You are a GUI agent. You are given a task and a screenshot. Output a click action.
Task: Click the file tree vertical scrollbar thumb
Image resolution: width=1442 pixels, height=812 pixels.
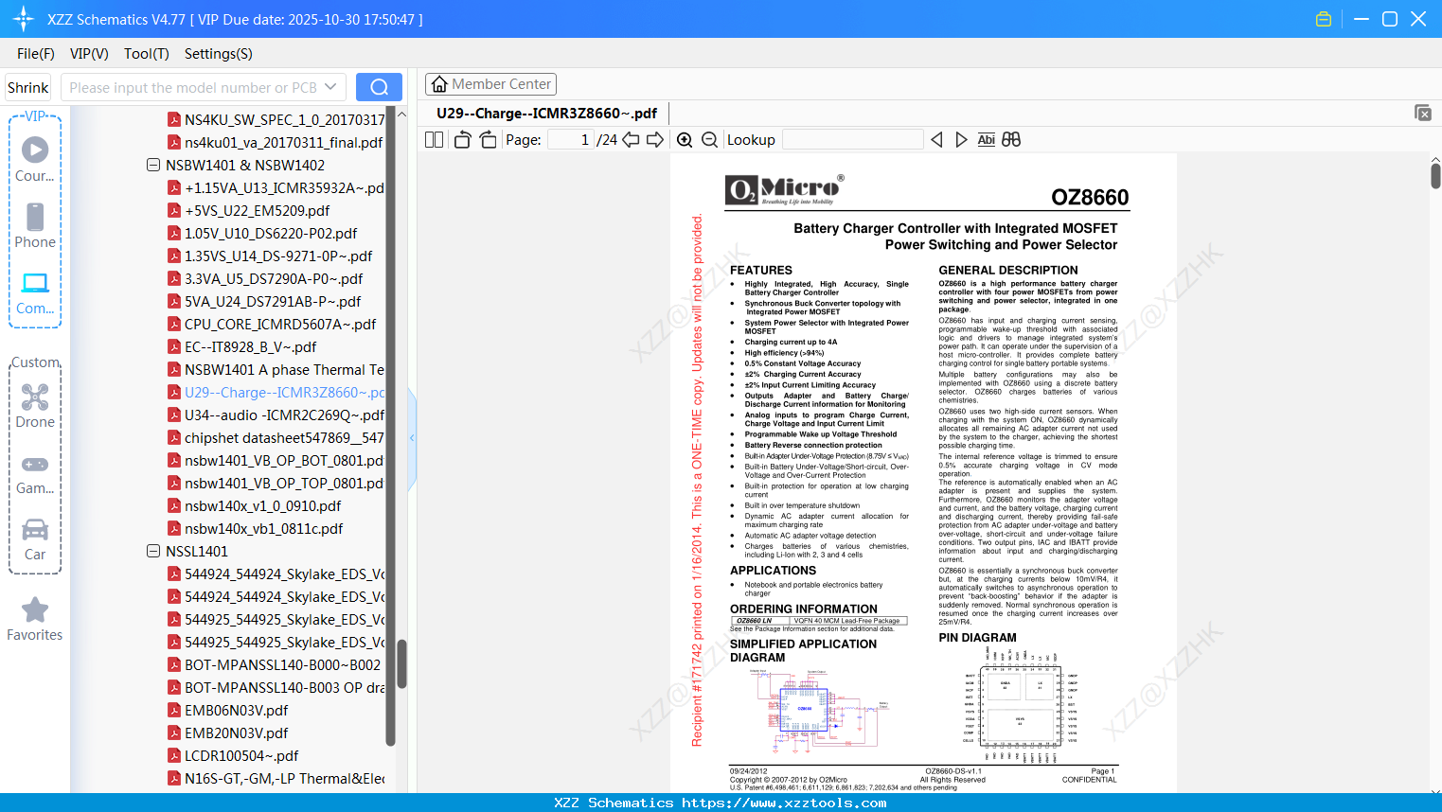pyautogui.click(x=401, y=664)
